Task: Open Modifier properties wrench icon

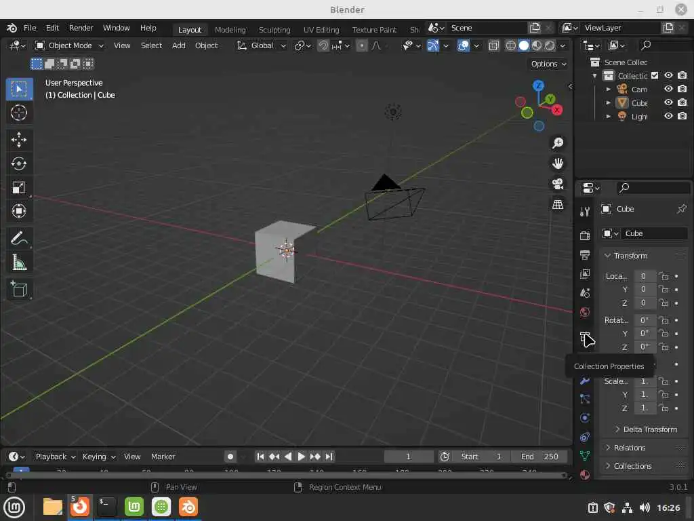Action: (585, 380)
